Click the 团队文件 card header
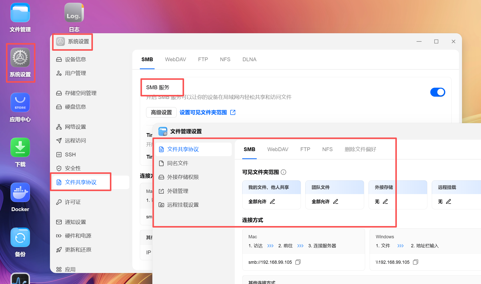The width and height of the screenshot is (481, 284). pyautogui.click(x=335, y=187)
